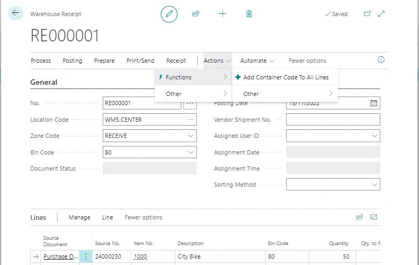419x265 pixels.
Task: Click the back arrow button
Action: coord(15,13)
